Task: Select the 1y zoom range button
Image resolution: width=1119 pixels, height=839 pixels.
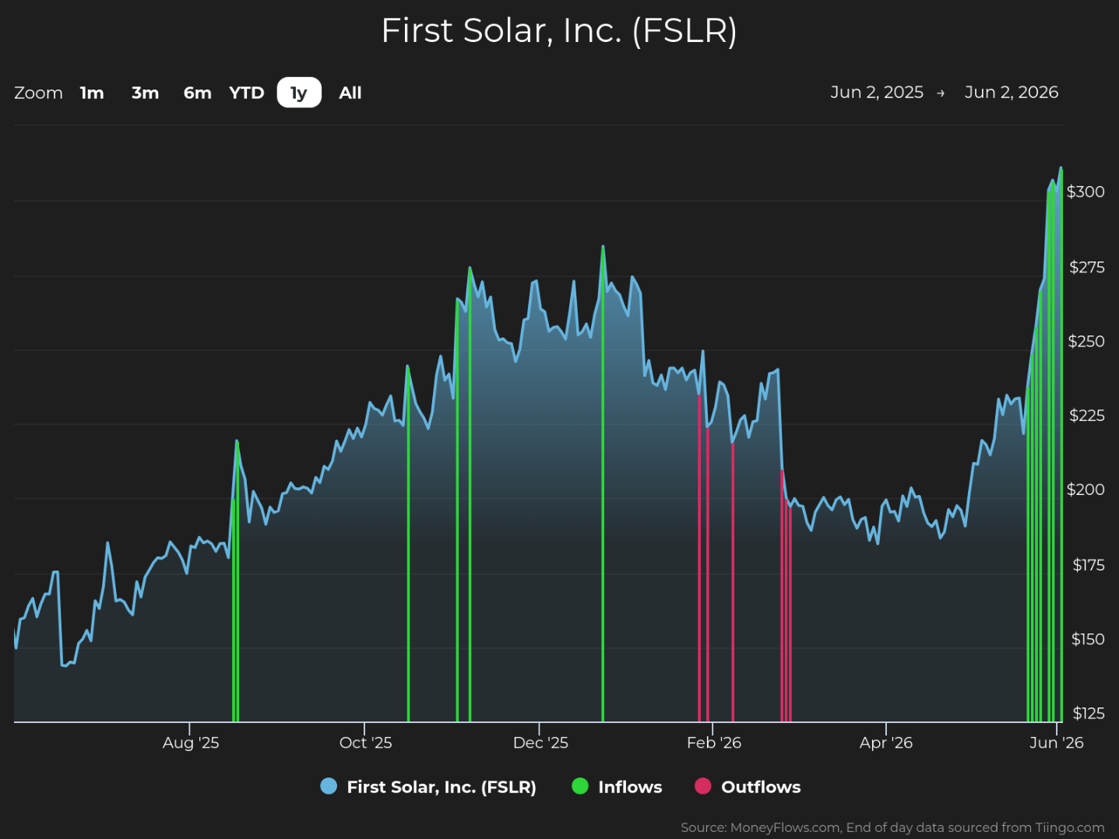Action: pyautogui.click(x=299, y=93)
